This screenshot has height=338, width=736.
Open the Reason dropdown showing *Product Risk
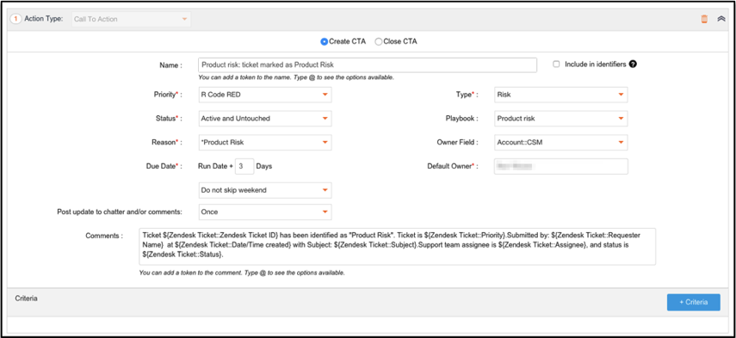[265, 143]
